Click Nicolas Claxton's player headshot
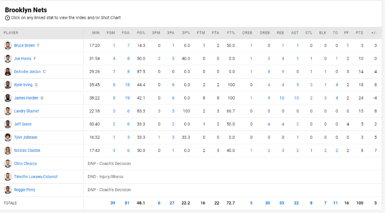Viewport: 385px width, 213px height. coord(8,151)
